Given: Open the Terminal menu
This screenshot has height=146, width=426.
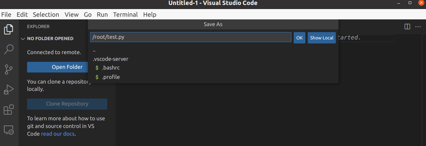Looking at the screenshot, I should [x=125, y=14].
